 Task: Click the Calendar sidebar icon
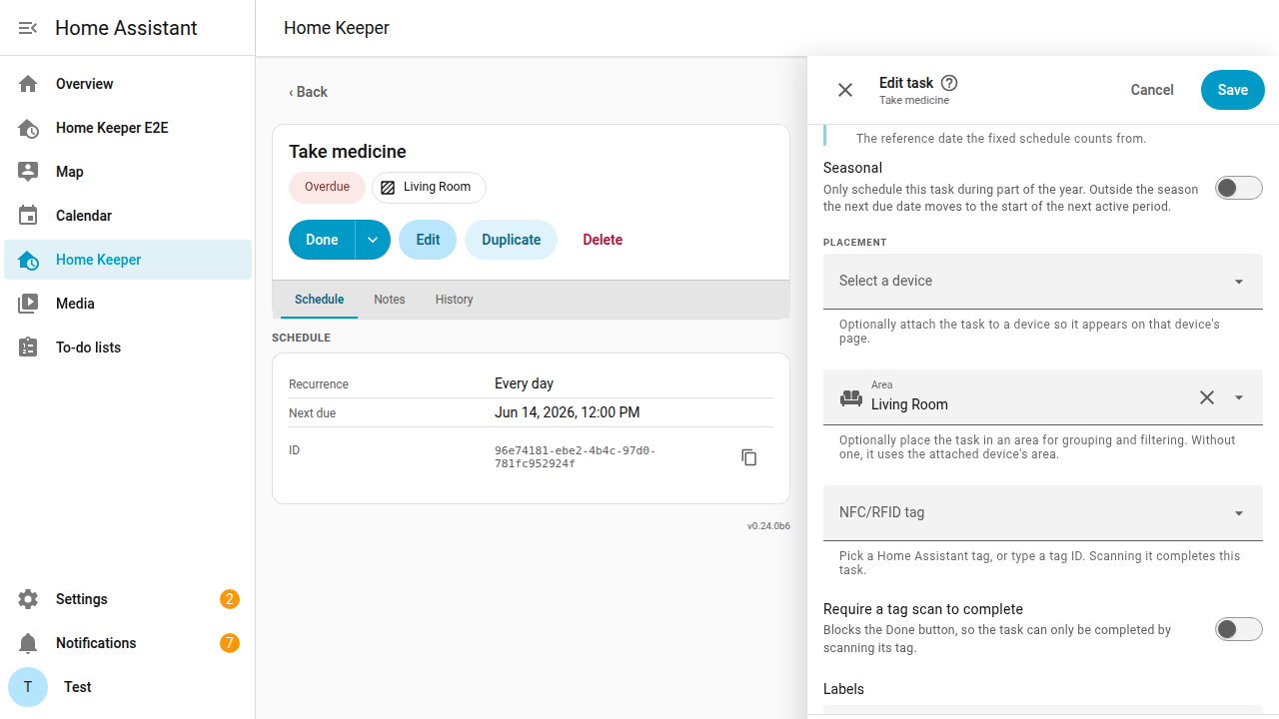[x=28, y=216]
